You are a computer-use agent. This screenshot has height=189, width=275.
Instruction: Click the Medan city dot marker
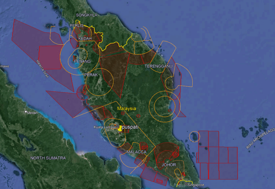(x=26, y=112)
